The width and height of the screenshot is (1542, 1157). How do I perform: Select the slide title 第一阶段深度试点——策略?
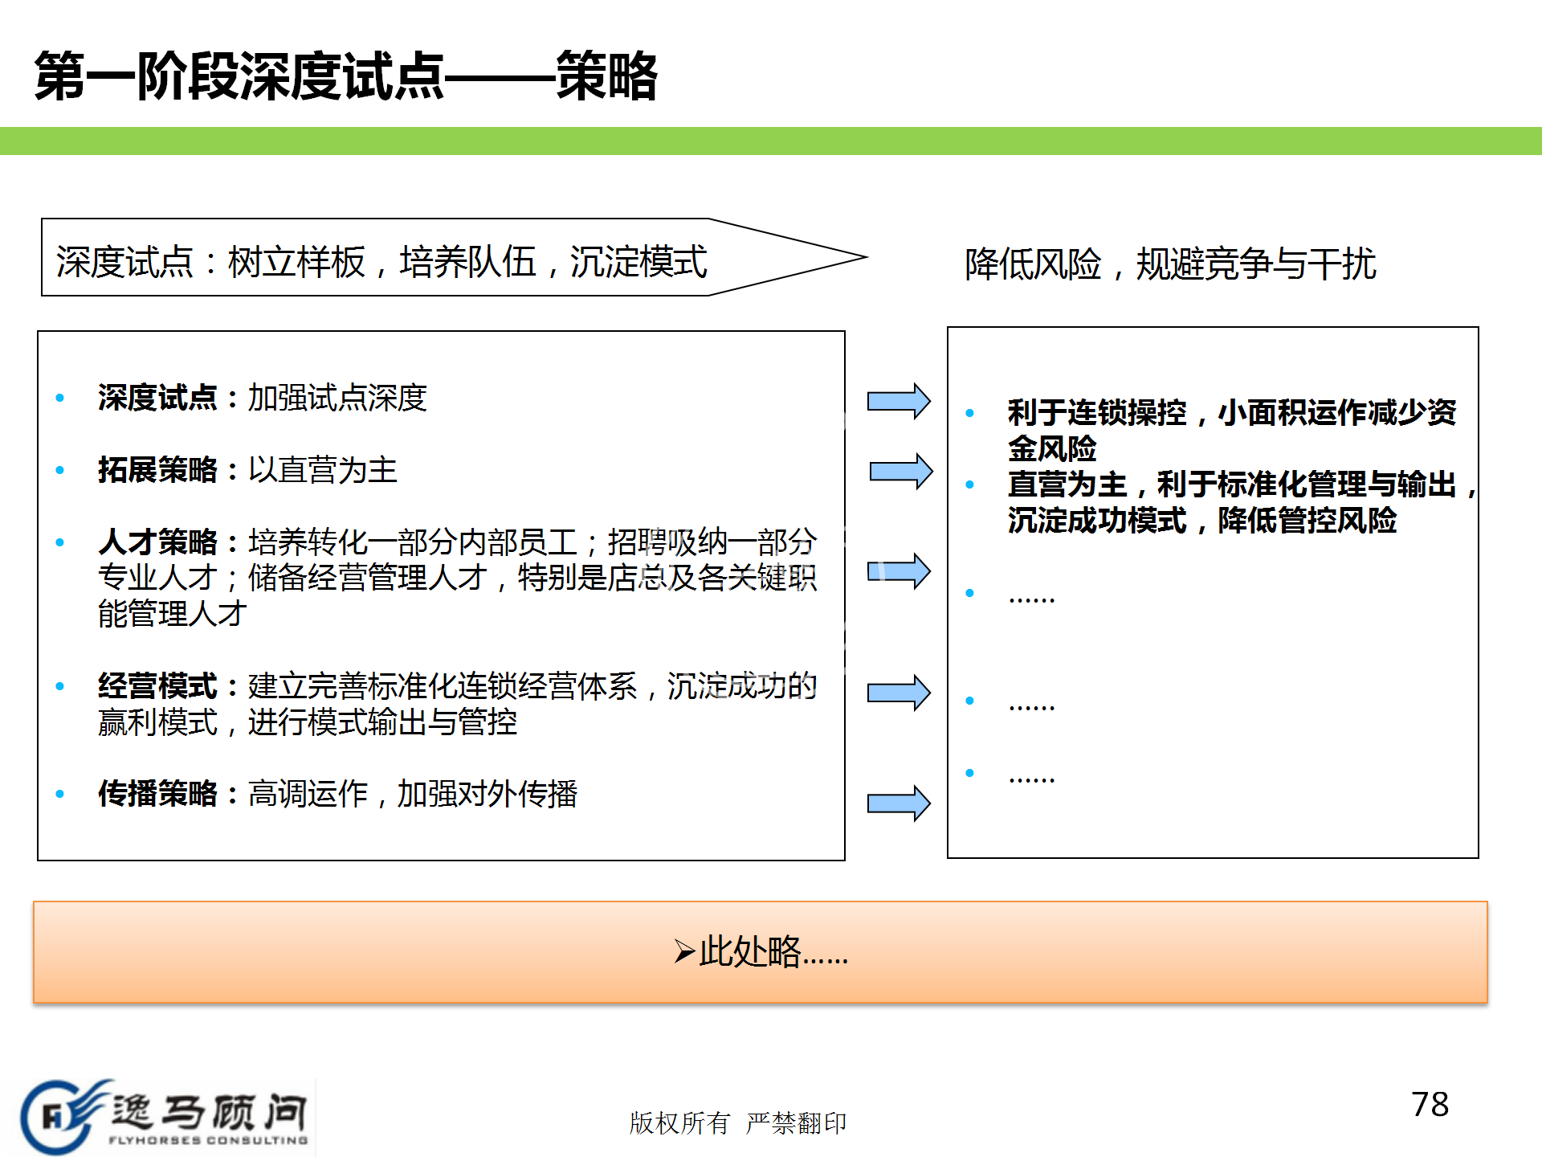tap(345, 76)
